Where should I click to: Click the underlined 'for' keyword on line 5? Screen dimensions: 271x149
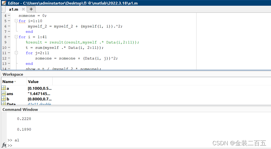pos(22,21)
